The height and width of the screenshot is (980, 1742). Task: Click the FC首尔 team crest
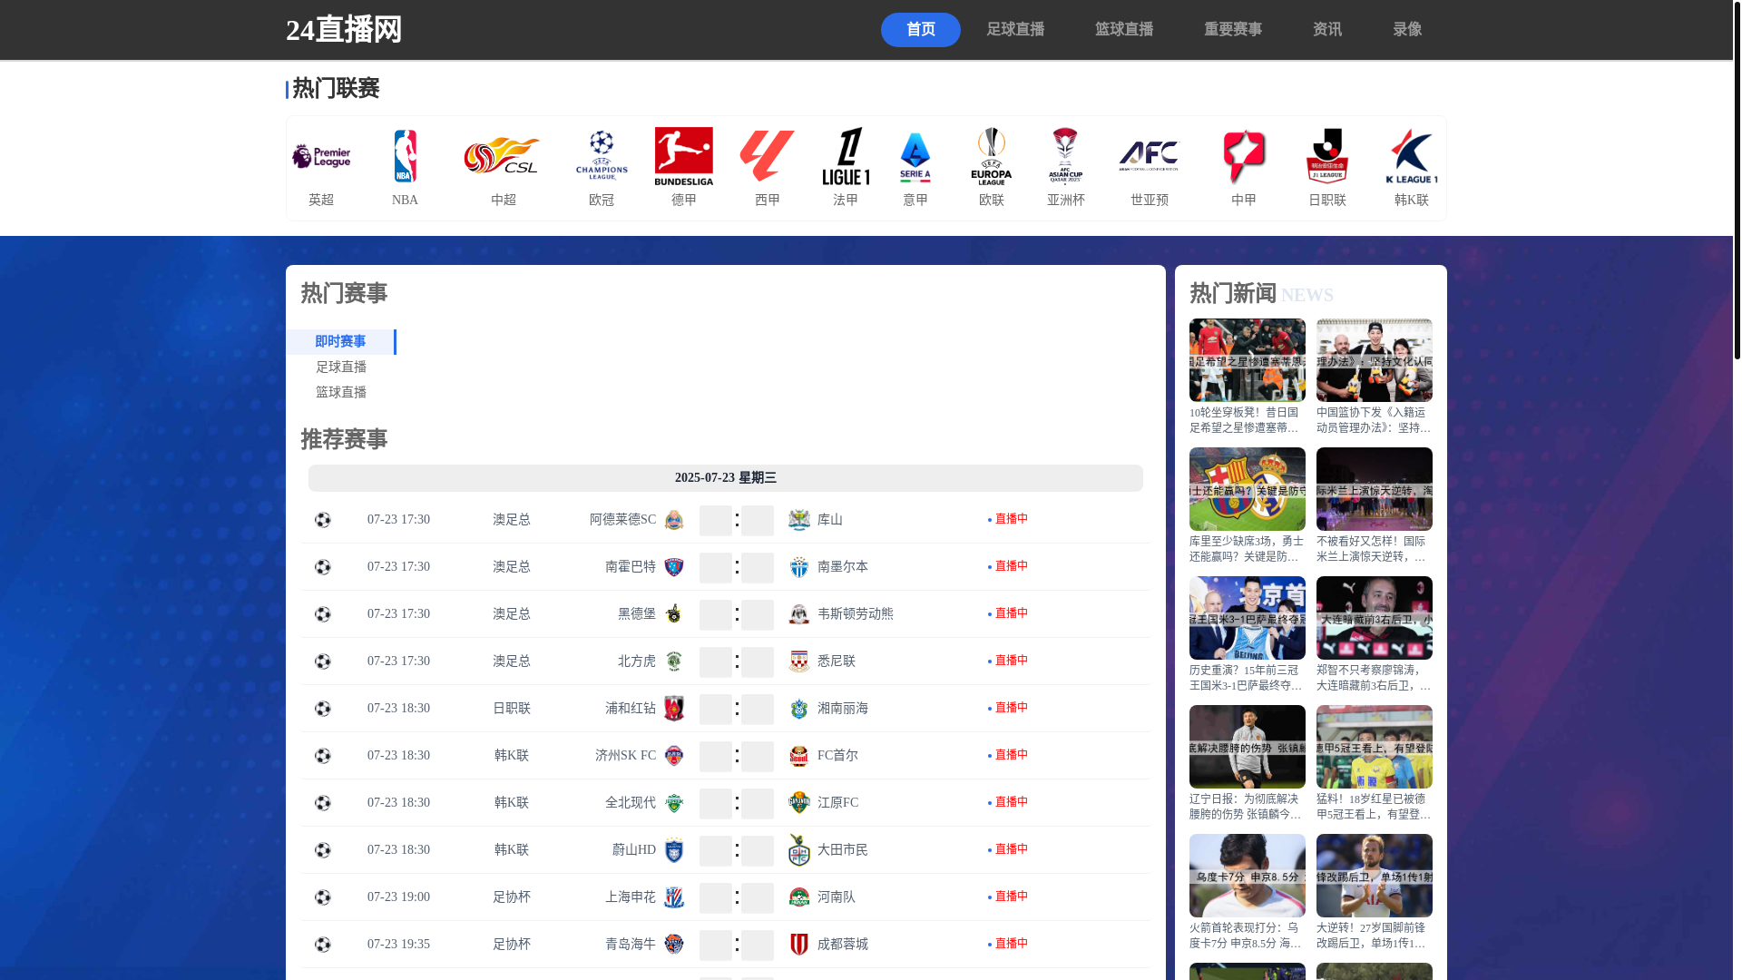pyautogui.click(x=798, y=756)
